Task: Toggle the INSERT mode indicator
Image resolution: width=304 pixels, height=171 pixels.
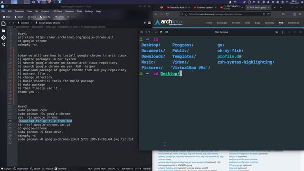Action: click(112, 169)
